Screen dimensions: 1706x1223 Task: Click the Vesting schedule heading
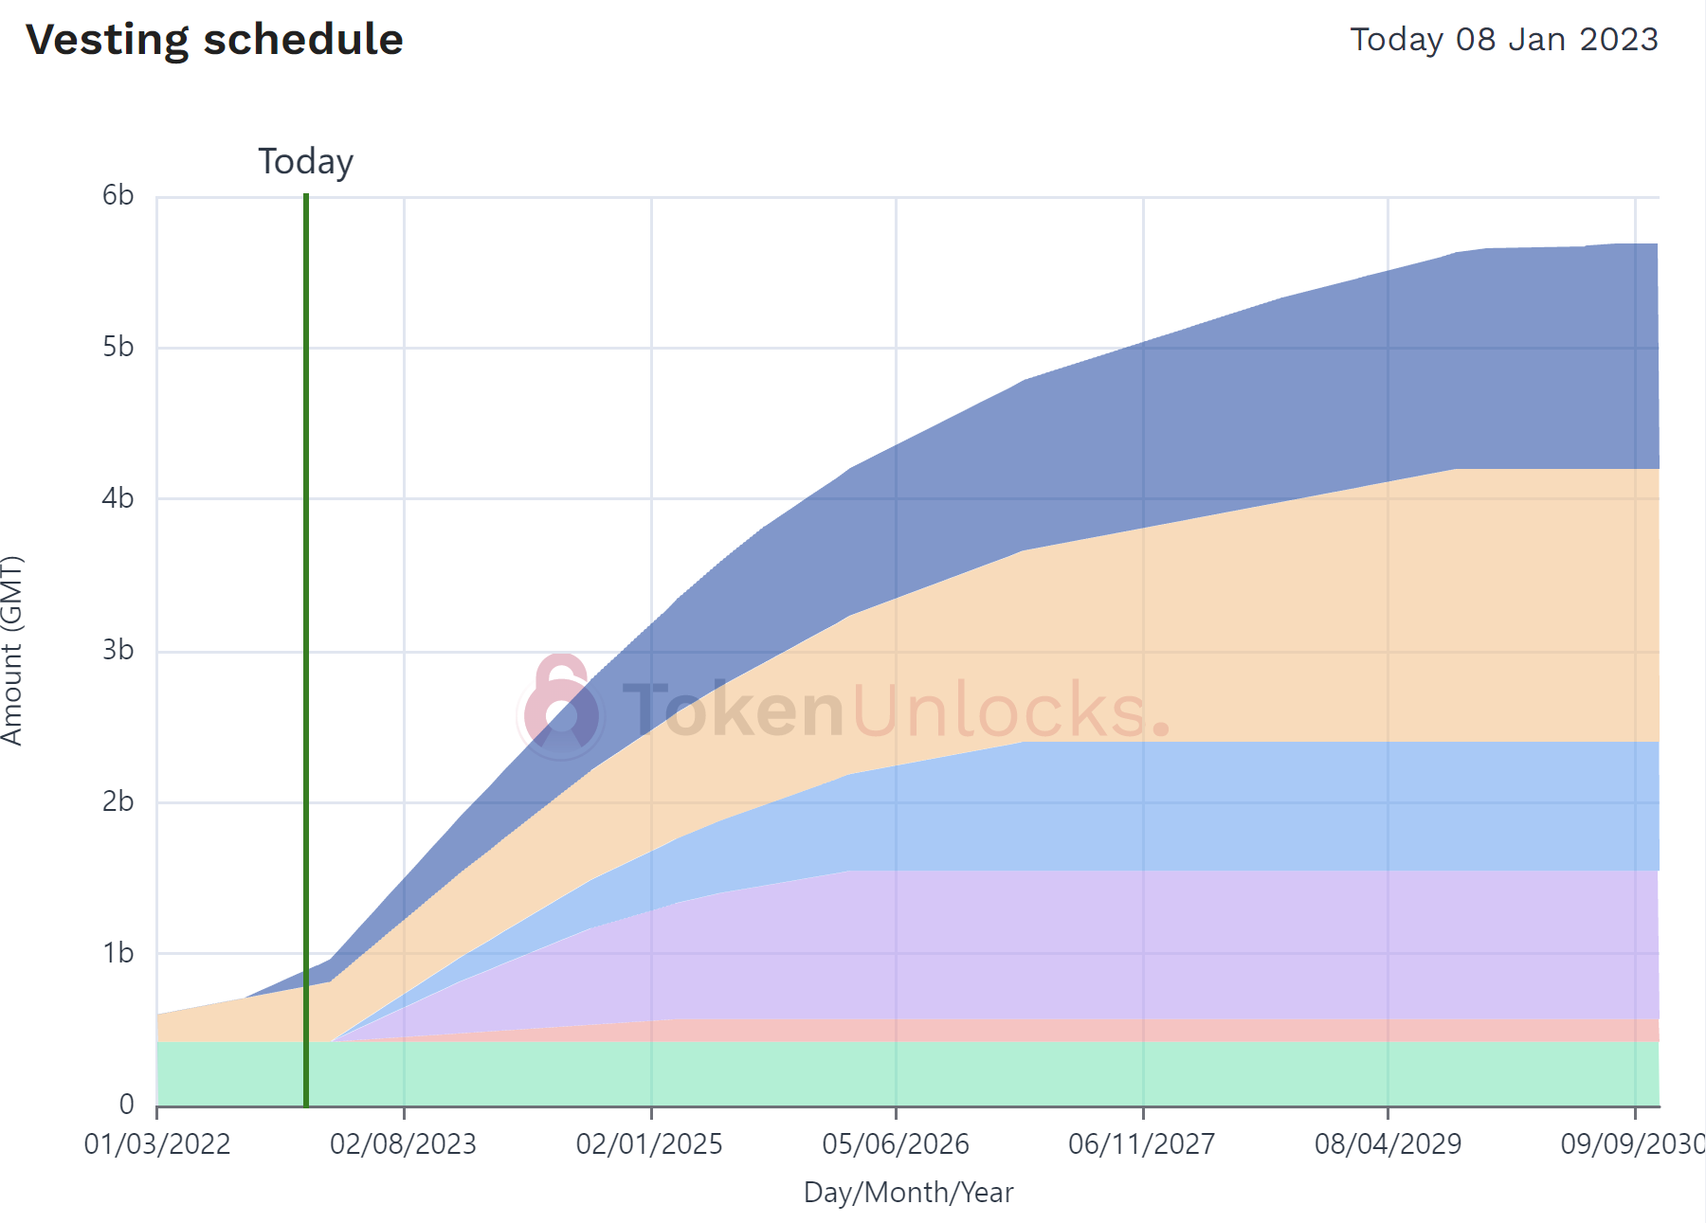tap(215, 40)
